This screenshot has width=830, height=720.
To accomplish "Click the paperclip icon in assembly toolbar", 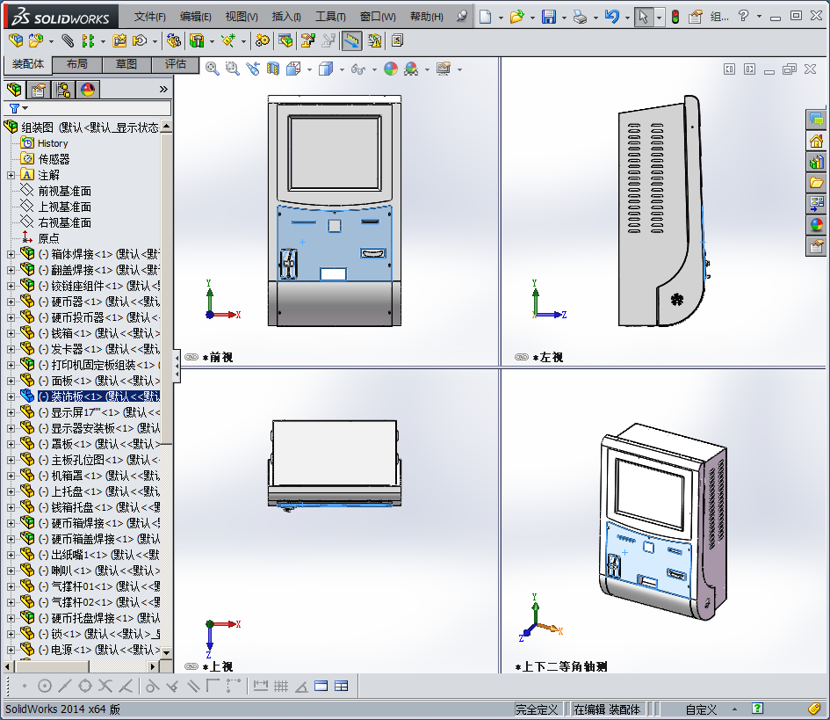I will (68, 40).
